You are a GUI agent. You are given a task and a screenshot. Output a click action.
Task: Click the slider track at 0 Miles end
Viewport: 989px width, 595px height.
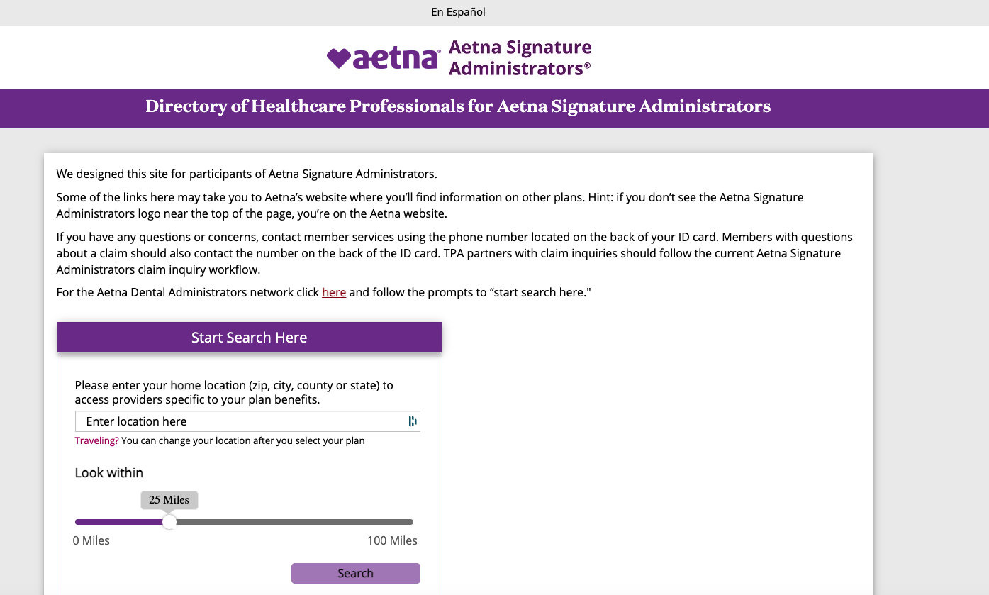click(77, 521)
